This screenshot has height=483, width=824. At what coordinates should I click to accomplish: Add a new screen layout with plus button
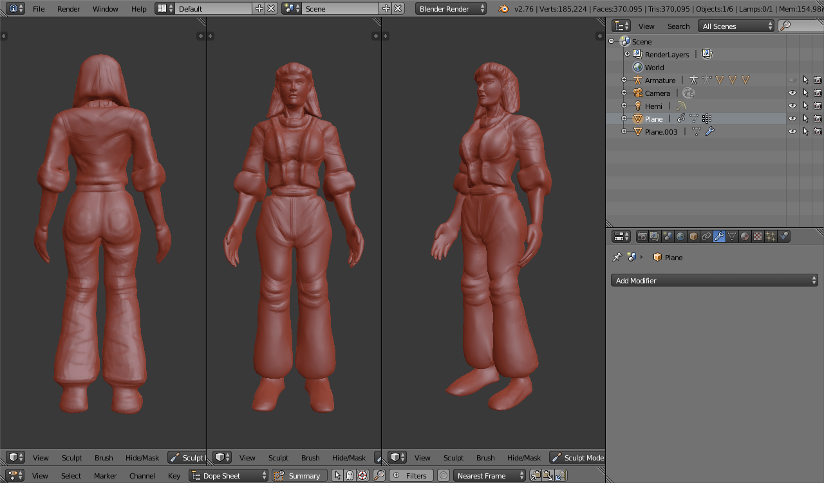point(259,8)
